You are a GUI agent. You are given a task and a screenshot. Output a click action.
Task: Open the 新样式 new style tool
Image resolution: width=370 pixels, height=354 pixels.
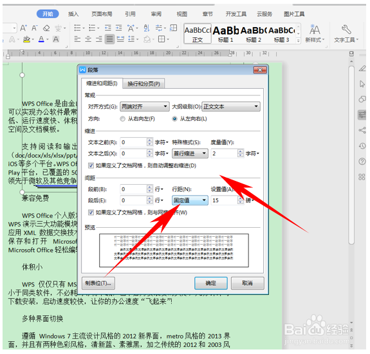(315, 33)
